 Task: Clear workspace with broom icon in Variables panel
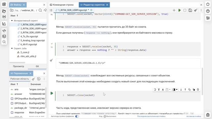tap(33, 79)
